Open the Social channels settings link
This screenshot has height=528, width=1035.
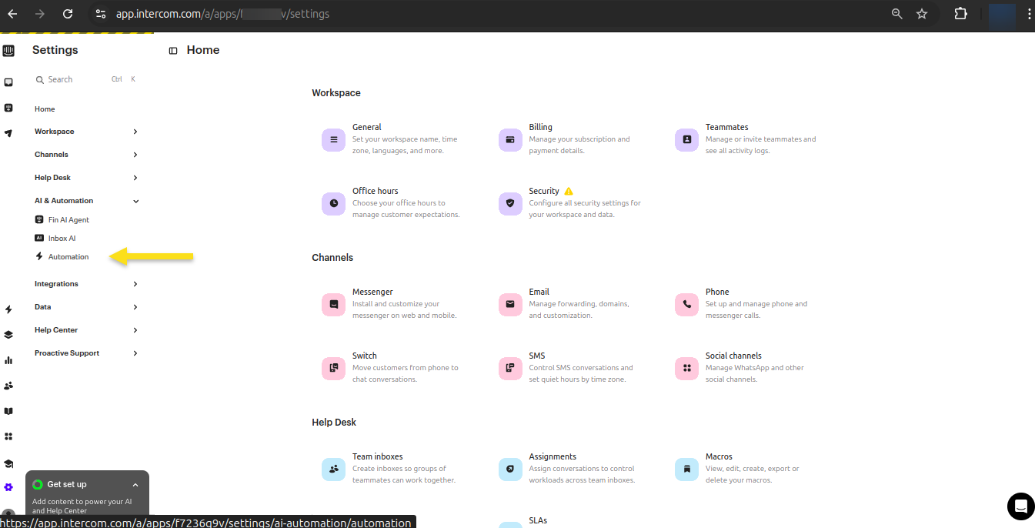(733, 356)
